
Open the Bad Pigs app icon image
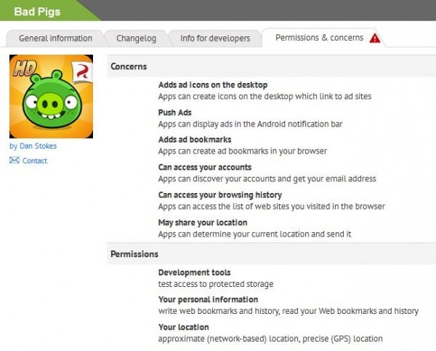click(51, 96)
